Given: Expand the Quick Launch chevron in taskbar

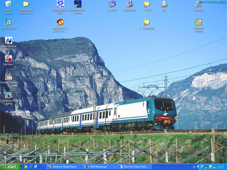Looking at the screenshot, I should pos(44,166).
